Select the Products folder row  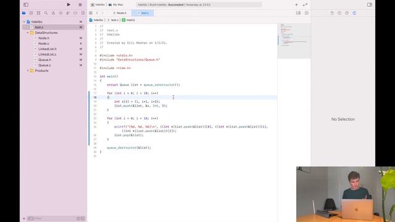(53, 71)
